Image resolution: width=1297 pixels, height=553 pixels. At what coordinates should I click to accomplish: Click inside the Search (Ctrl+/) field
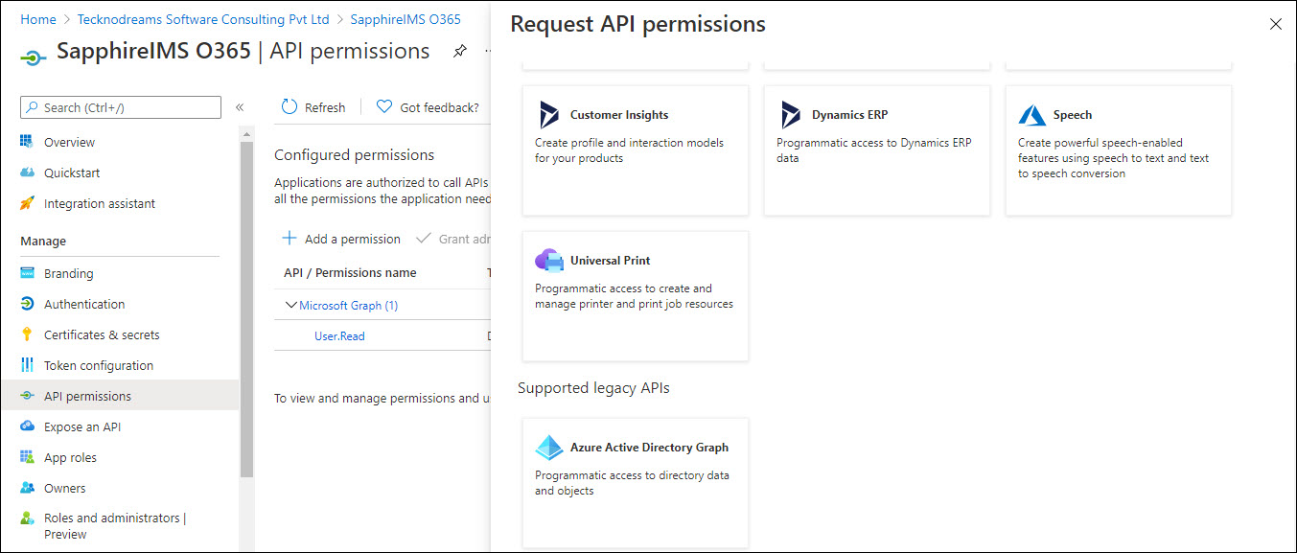[120, 106]
